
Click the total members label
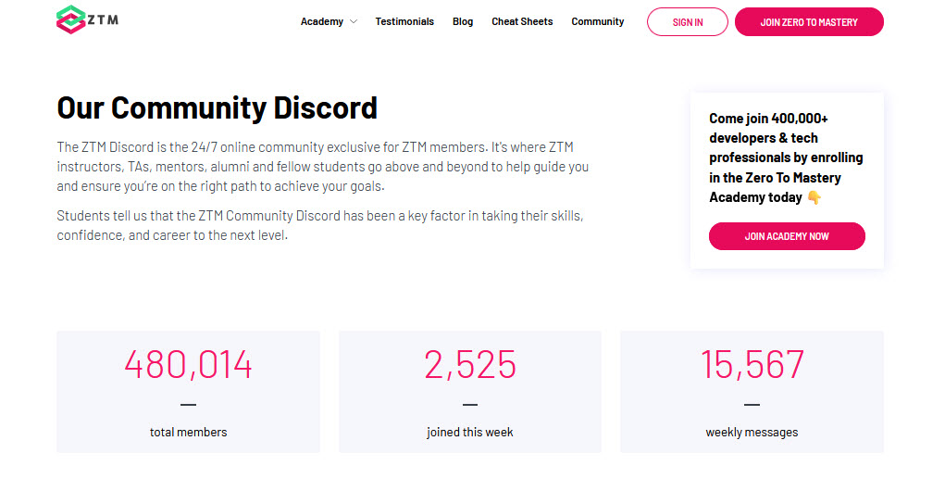(188, 432)
